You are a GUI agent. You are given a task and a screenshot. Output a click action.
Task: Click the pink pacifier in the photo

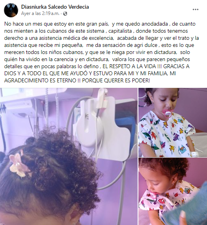167,113
